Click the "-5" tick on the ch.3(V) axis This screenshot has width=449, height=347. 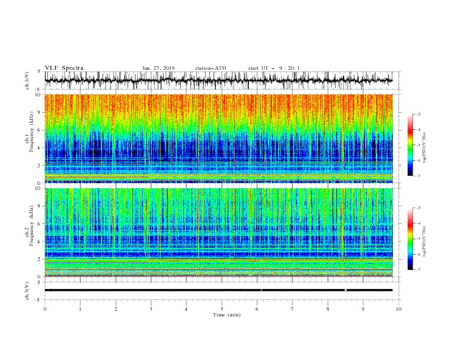(39, 300)
